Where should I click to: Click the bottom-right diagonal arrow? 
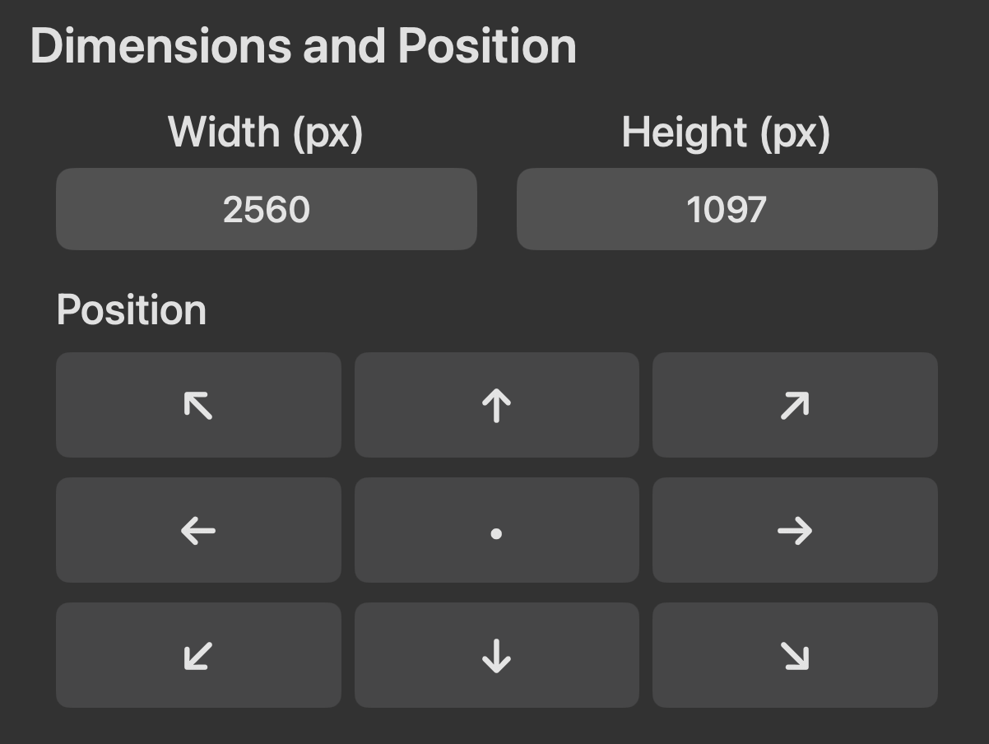(794, 655)
